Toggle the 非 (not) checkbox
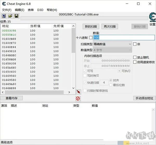 click(135, 44)
